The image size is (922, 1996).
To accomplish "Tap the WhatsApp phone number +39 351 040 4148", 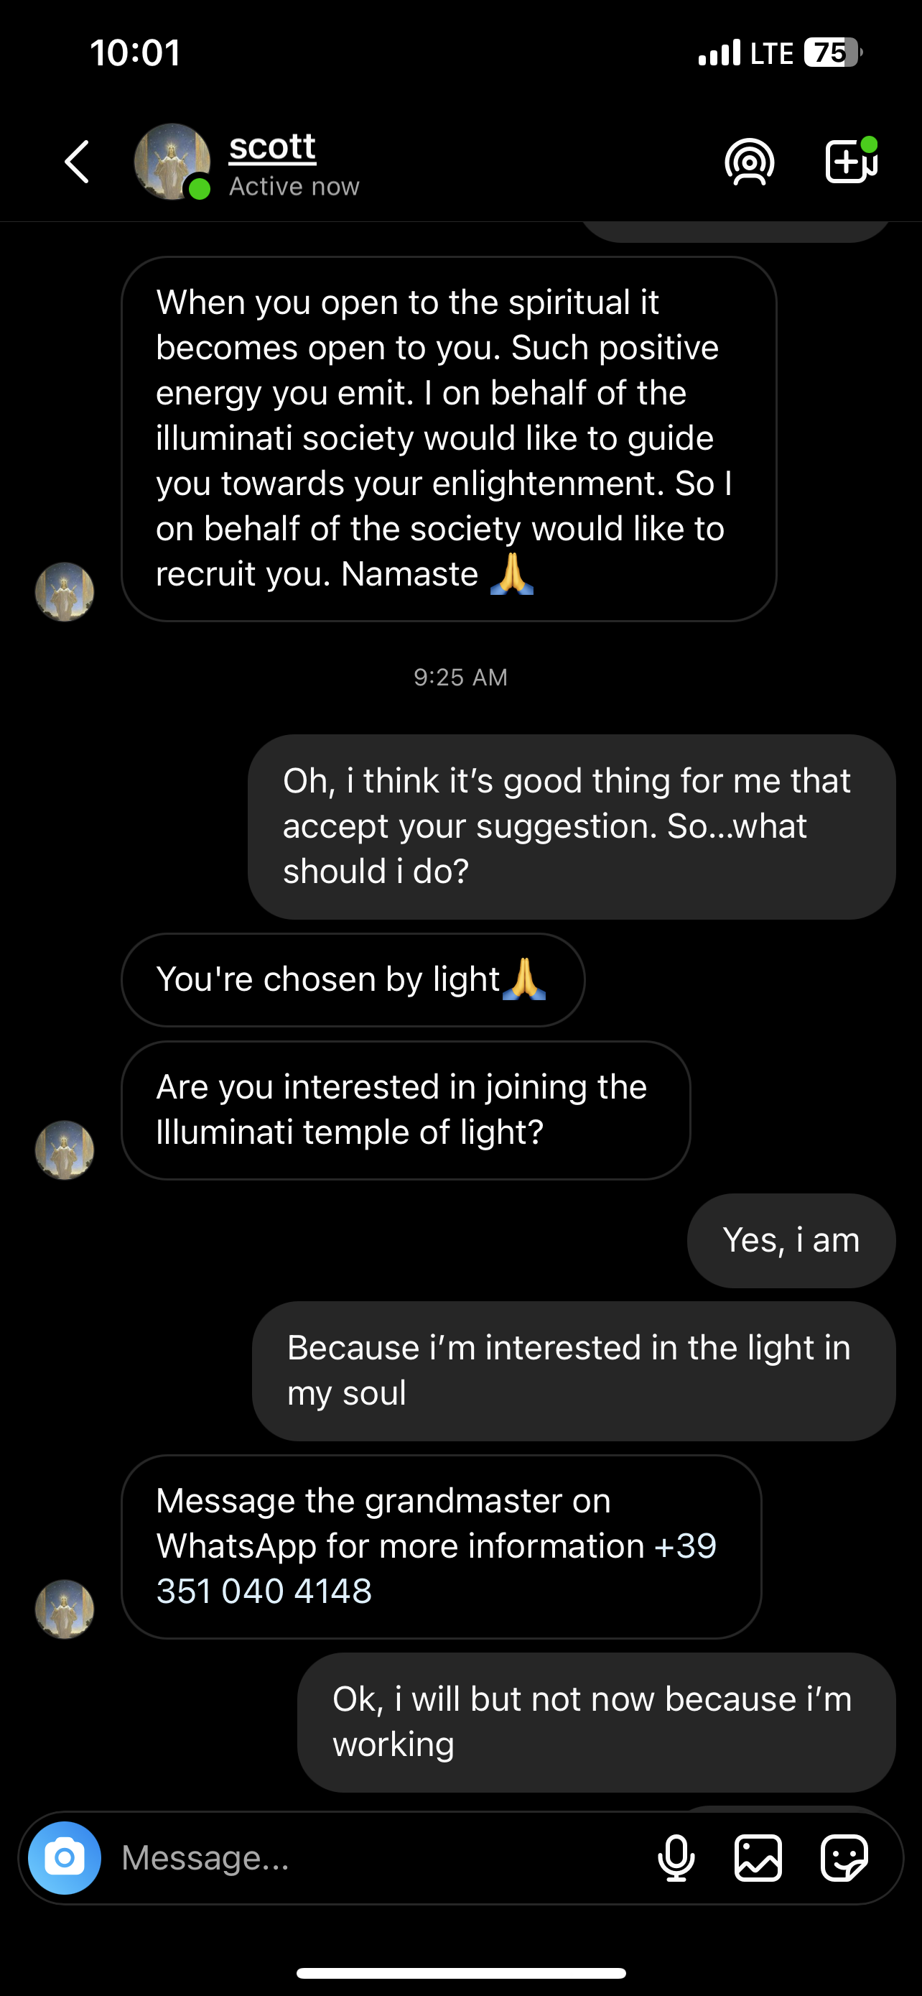I will pyautogui.click(x=436, y=1568).
